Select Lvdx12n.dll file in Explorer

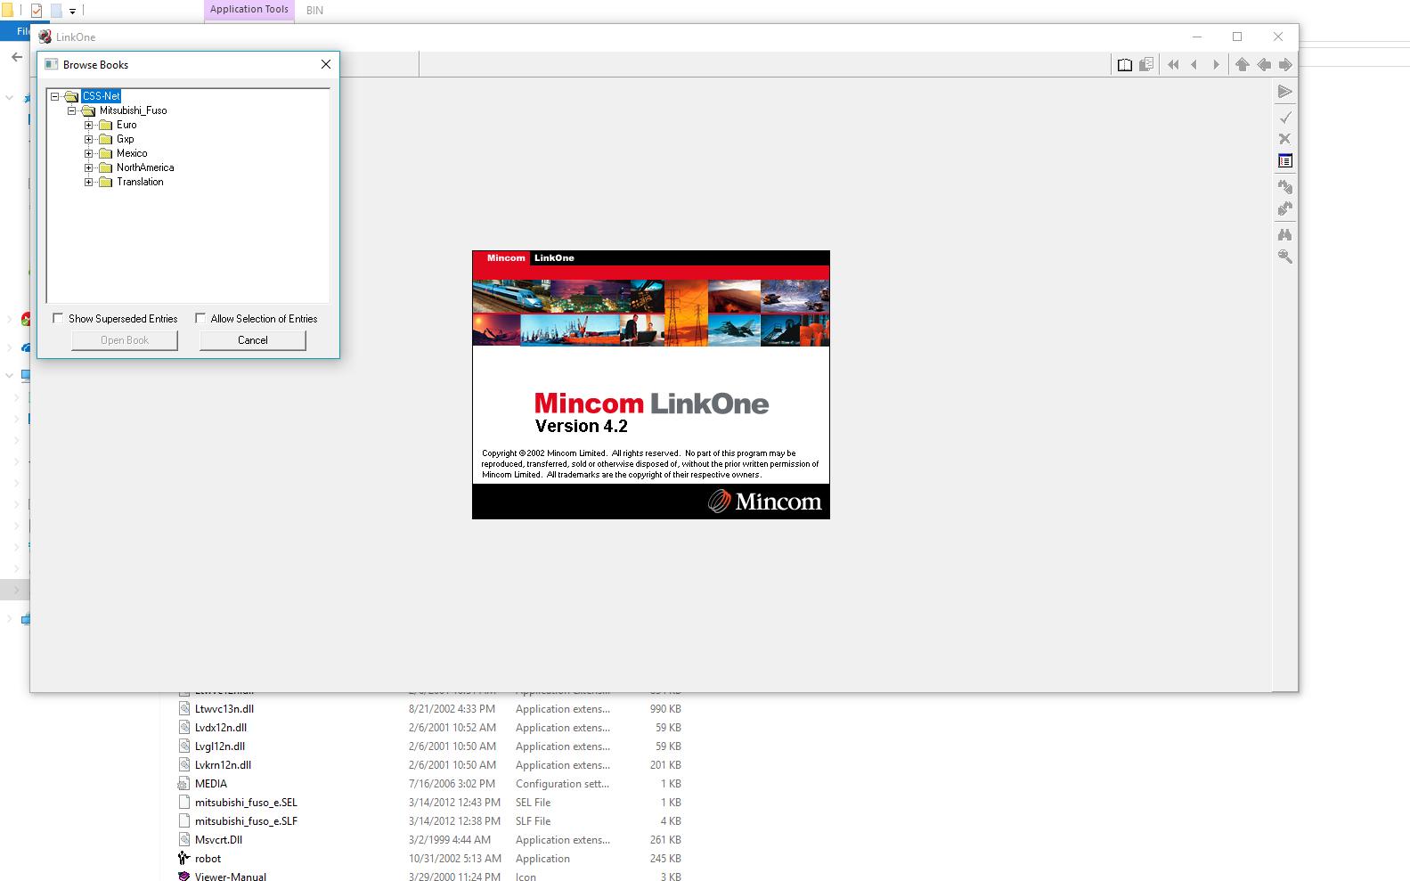click(221, 728)
